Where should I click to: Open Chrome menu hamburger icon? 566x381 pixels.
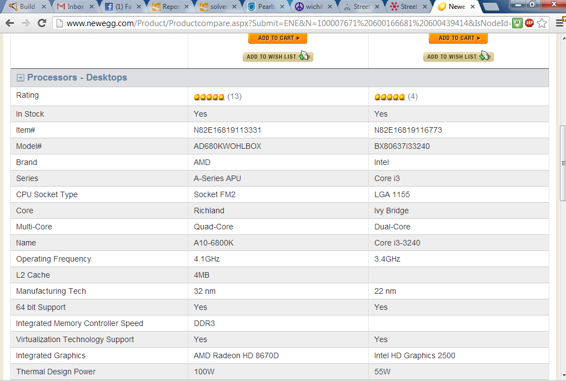click(559, 23)
